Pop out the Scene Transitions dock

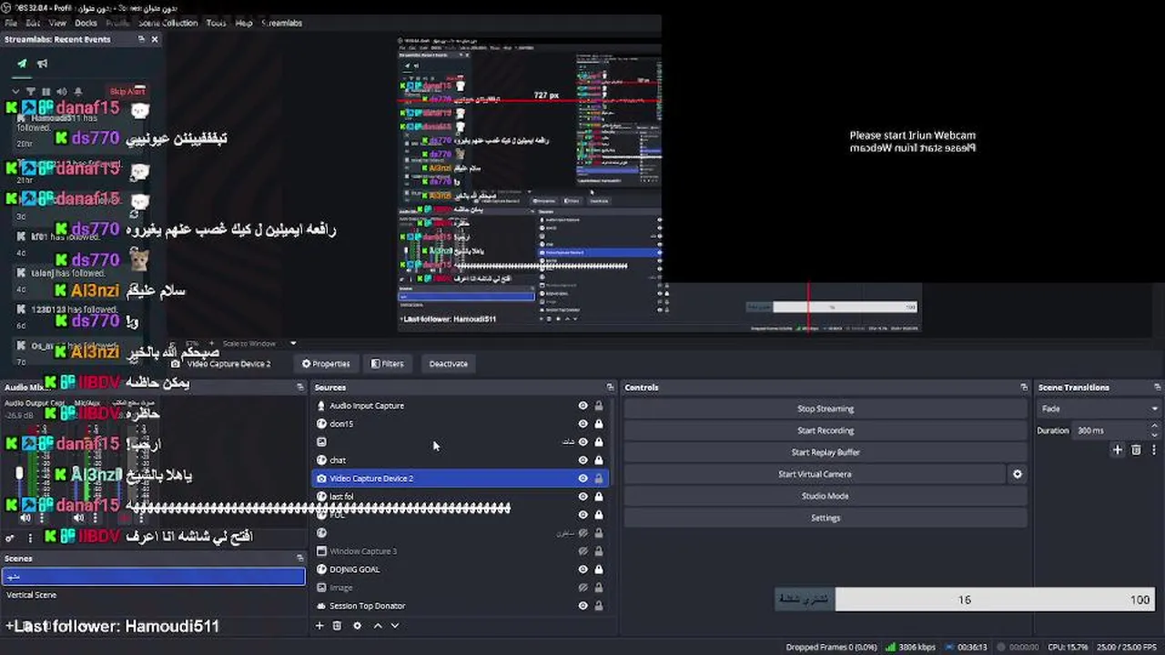coord(1157,388)
